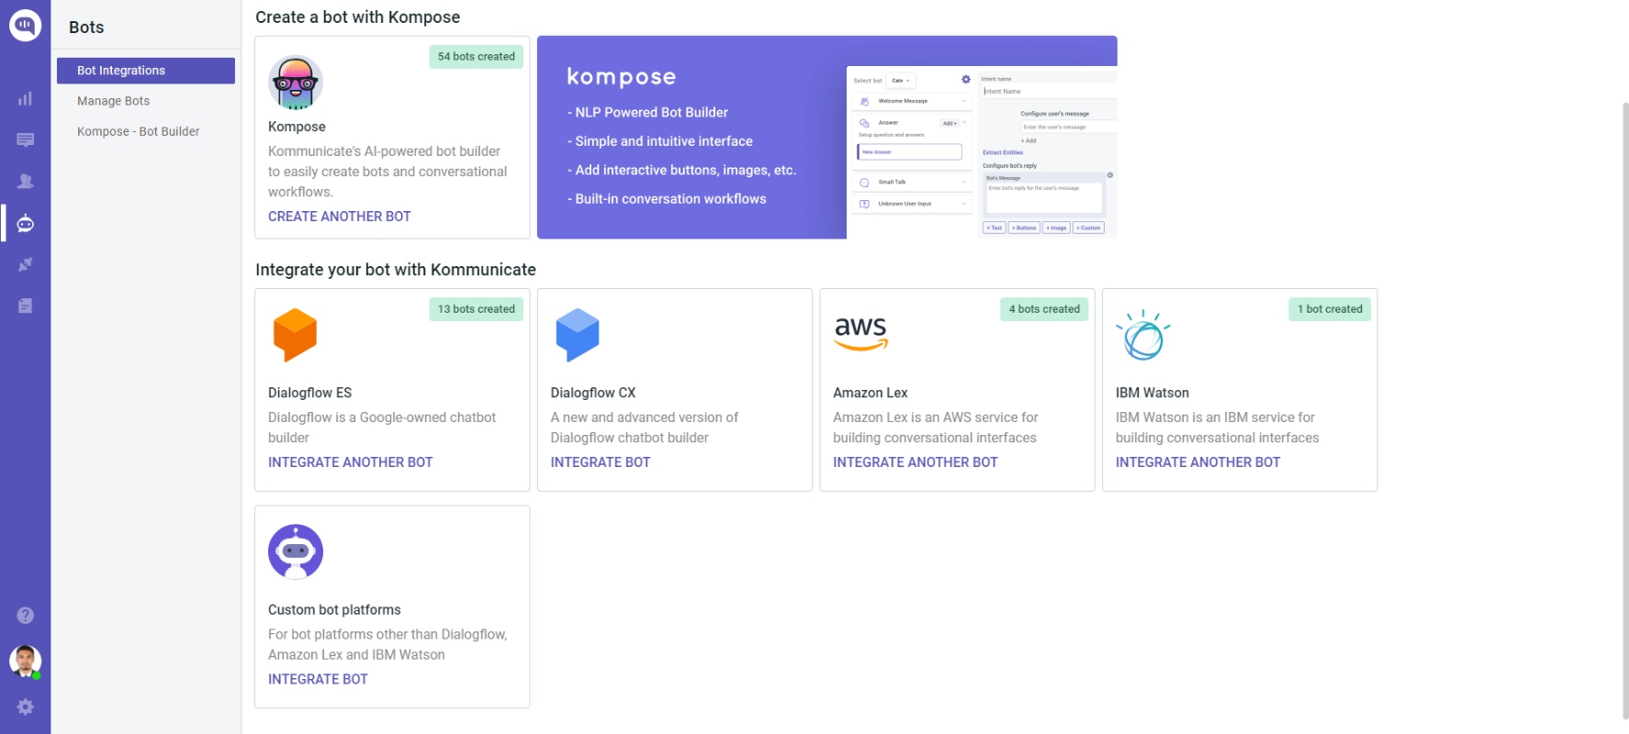
Task: Click the Dialogflow ES orange logo
Action: click(x=295, y=335)
